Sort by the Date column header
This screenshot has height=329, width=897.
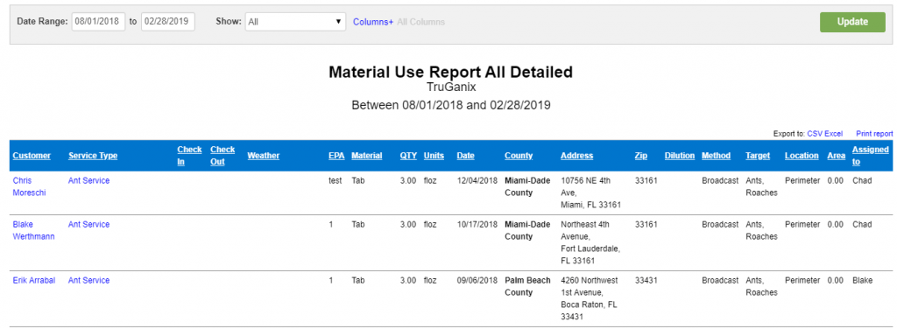466,156
